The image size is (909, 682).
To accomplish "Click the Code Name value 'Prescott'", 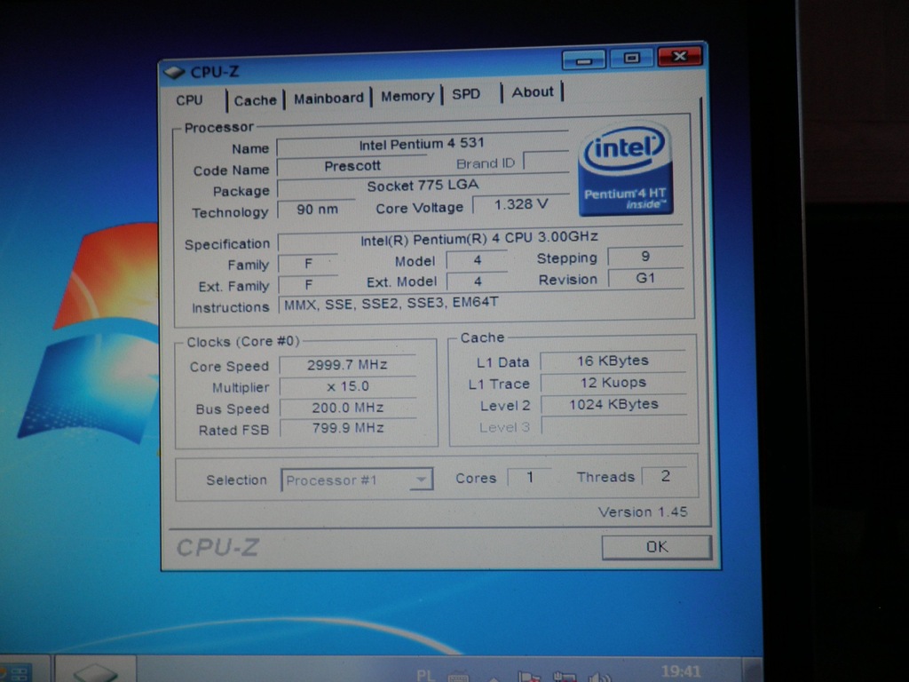I will pos(352,166).
